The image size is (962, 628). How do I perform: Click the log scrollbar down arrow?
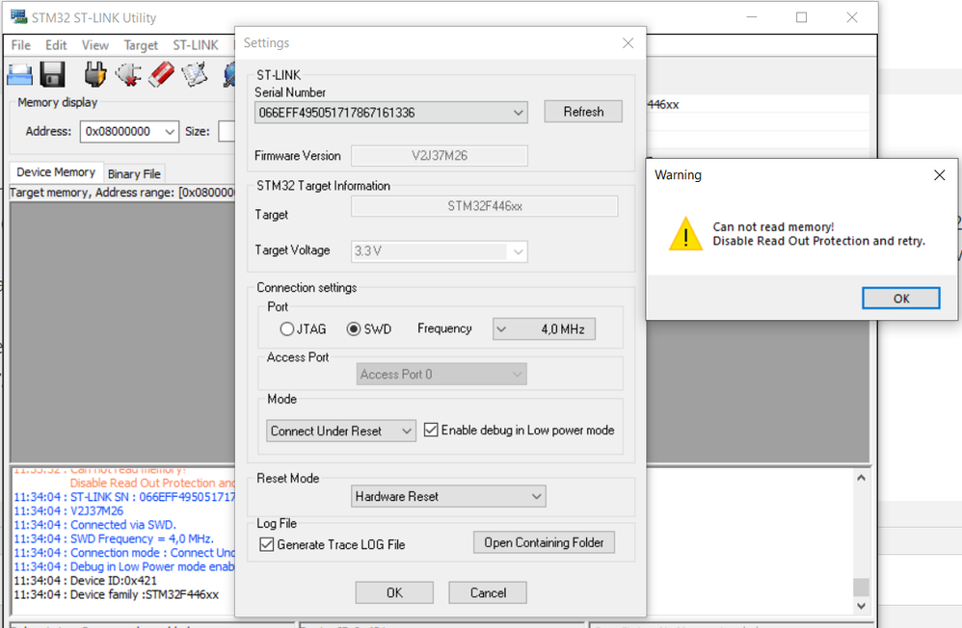(861, 606)
